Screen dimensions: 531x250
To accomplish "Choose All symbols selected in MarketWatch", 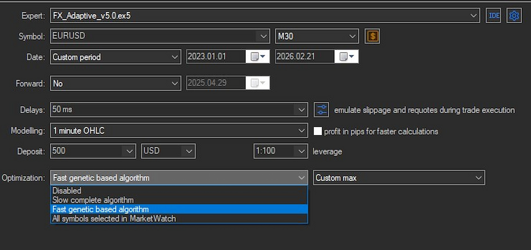I will tap(179, 218).
